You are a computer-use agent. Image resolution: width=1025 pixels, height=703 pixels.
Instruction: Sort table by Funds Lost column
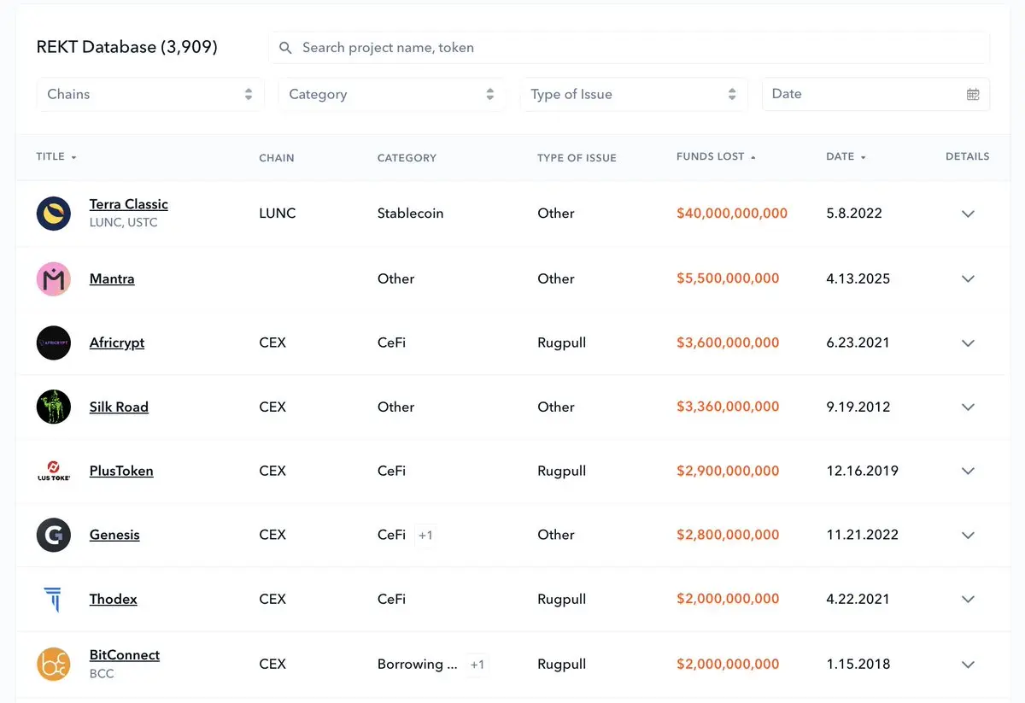(716, 156)
